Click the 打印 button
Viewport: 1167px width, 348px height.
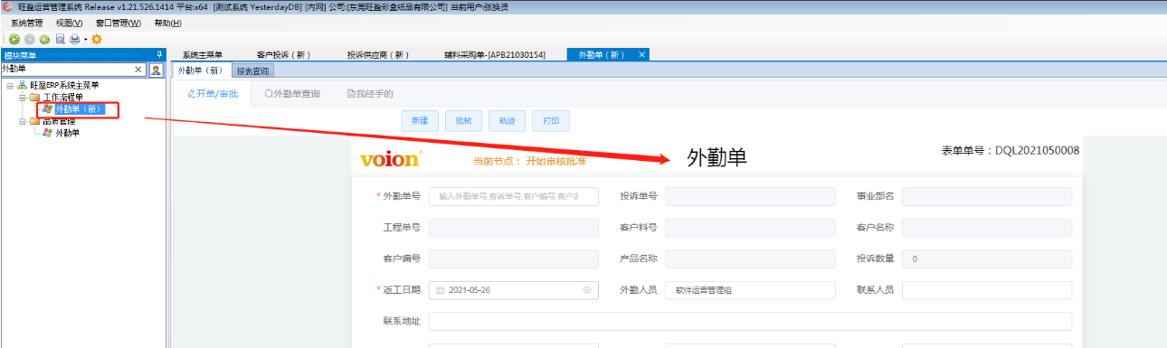pyautogui.click(x=551, y=120)
